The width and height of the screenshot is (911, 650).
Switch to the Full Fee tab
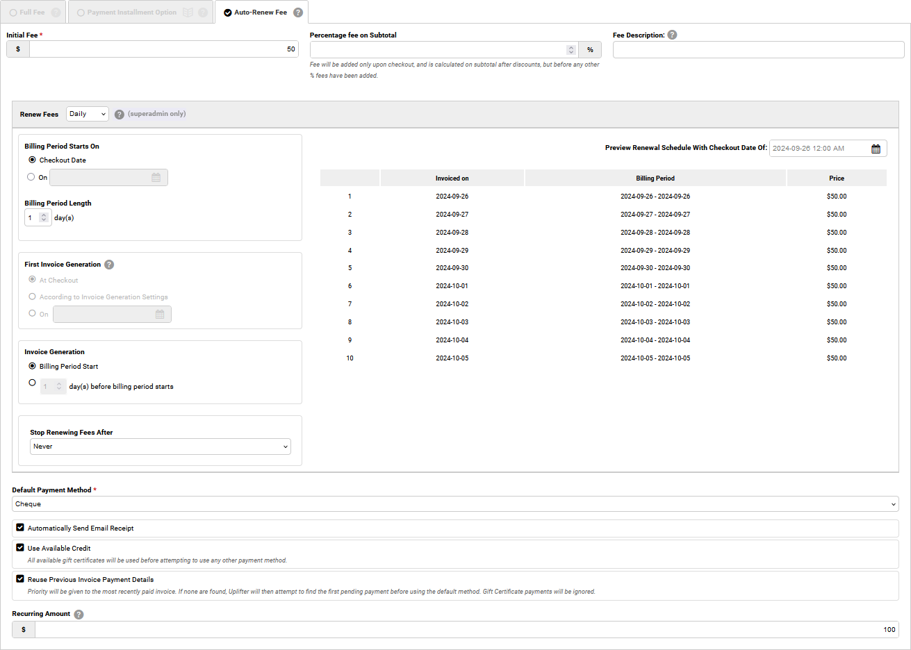tap(33, 11)
